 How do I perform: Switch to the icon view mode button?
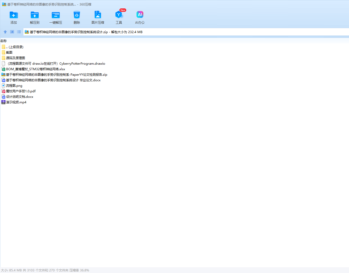[12, 32]
